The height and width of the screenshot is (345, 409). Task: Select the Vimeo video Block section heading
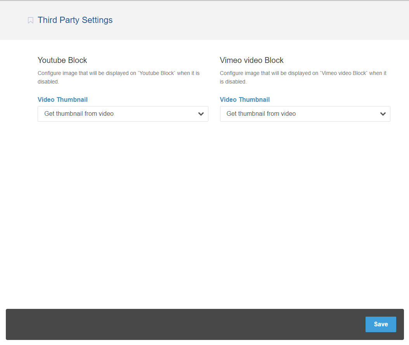pyautogui.click(x=251, y=60)
